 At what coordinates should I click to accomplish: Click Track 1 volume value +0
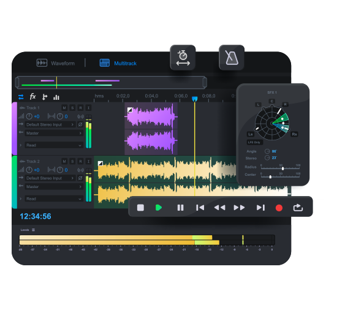coord(37,116)
